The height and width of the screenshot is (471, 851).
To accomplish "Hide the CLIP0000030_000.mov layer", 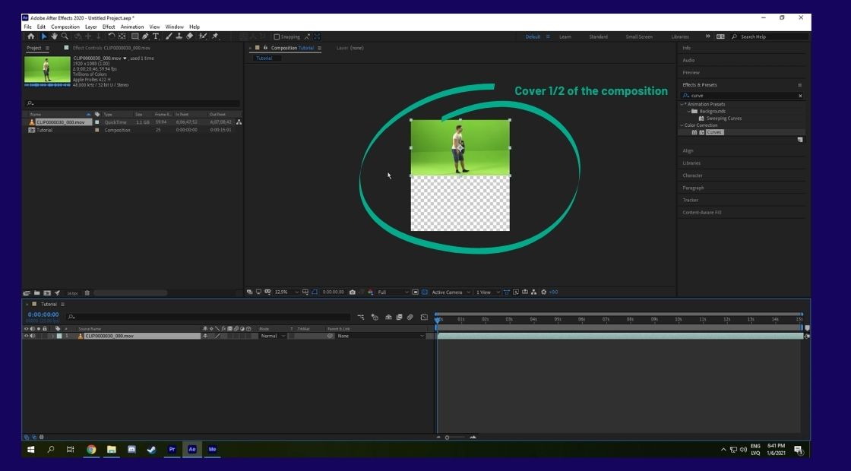I will point(27,336).
